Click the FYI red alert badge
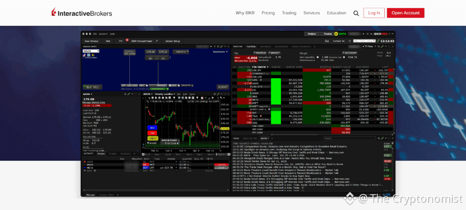Viewport: 466px width, 210px height. click(127, 40)
